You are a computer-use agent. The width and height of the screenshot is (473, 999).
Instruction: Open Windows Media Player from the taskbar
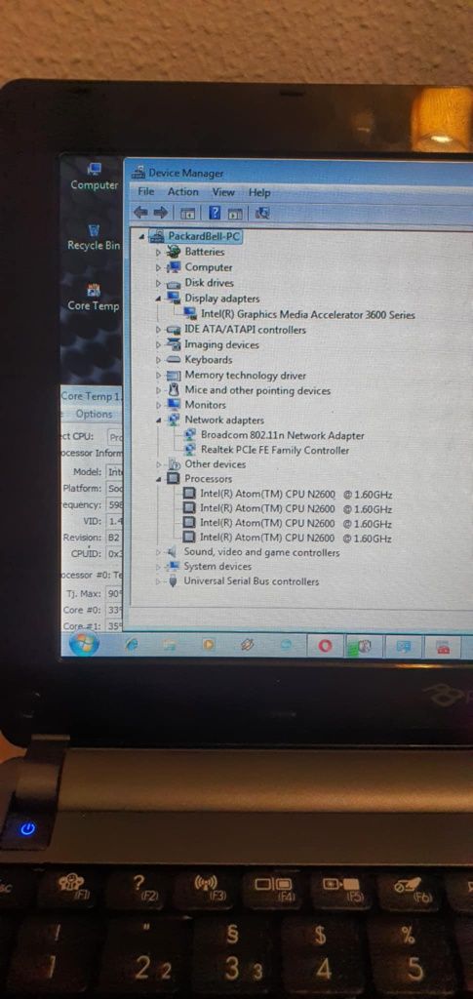tap(208, 645)
